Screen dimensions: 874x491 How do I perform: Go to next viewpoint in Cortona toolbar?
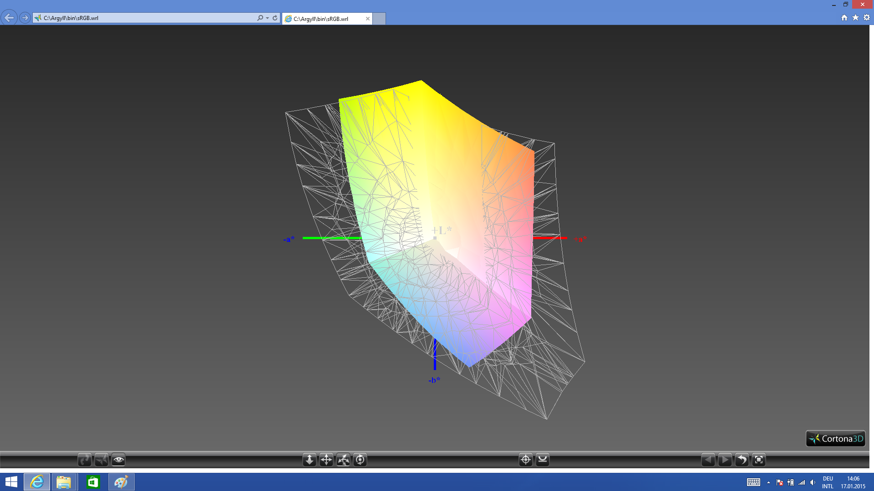(x=725, y=460)
